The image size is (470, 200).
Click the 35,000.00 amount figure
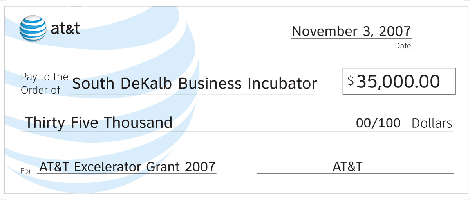(398, 81)
